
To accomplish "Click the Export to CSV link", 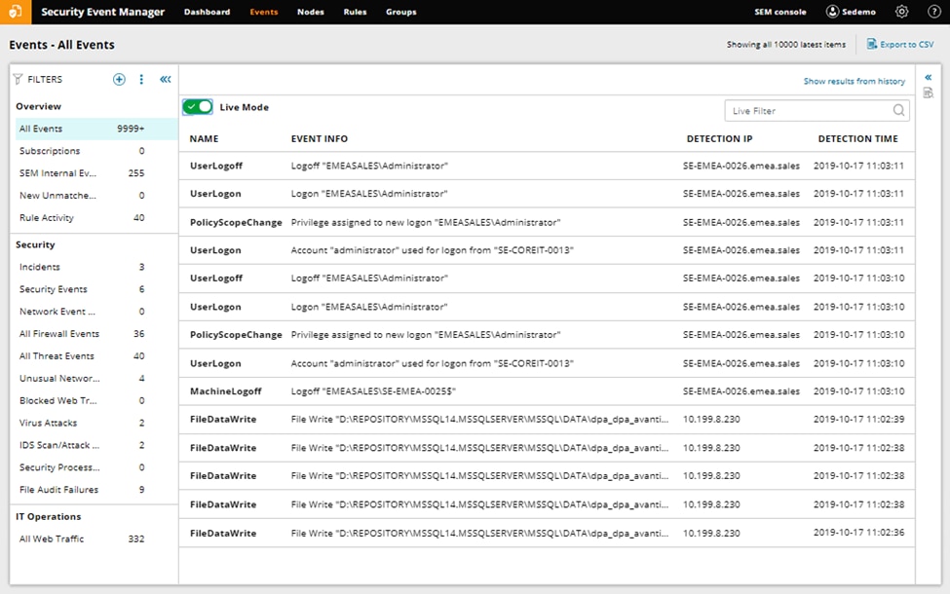I will (x=907, y=44).
